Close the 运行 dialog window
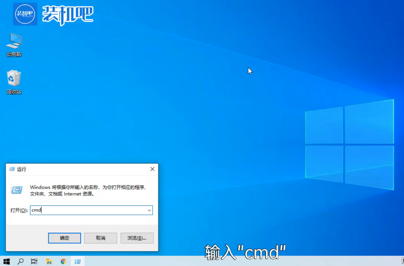The image size is (404, 266). (x=152, y=169)
